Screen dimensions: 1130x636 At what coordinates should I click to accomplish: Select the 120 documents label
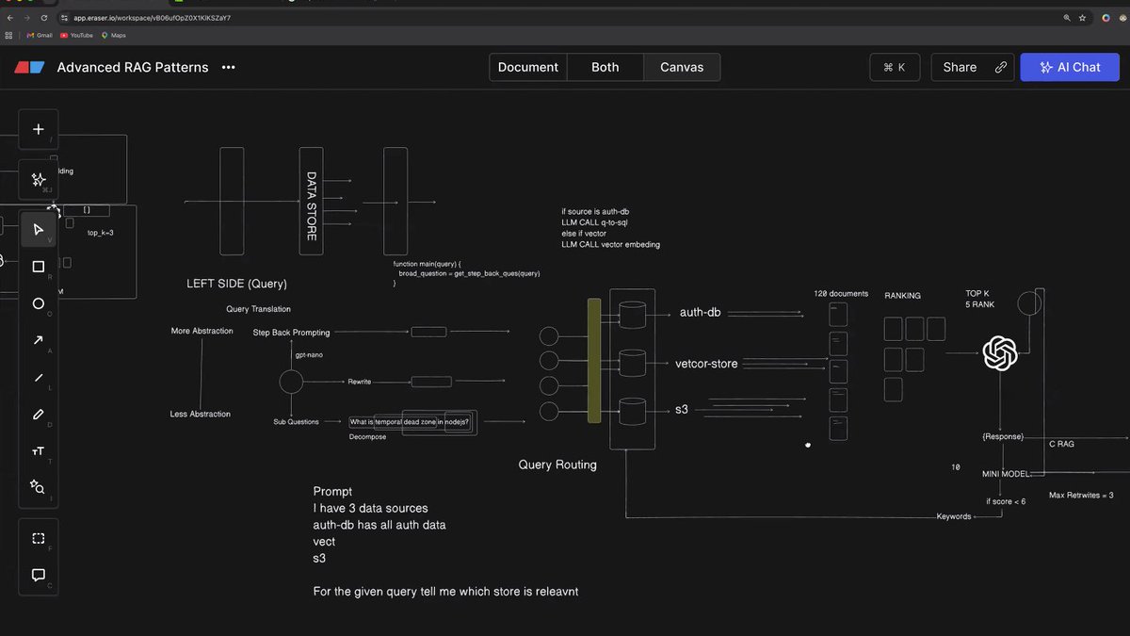[841, 294]
